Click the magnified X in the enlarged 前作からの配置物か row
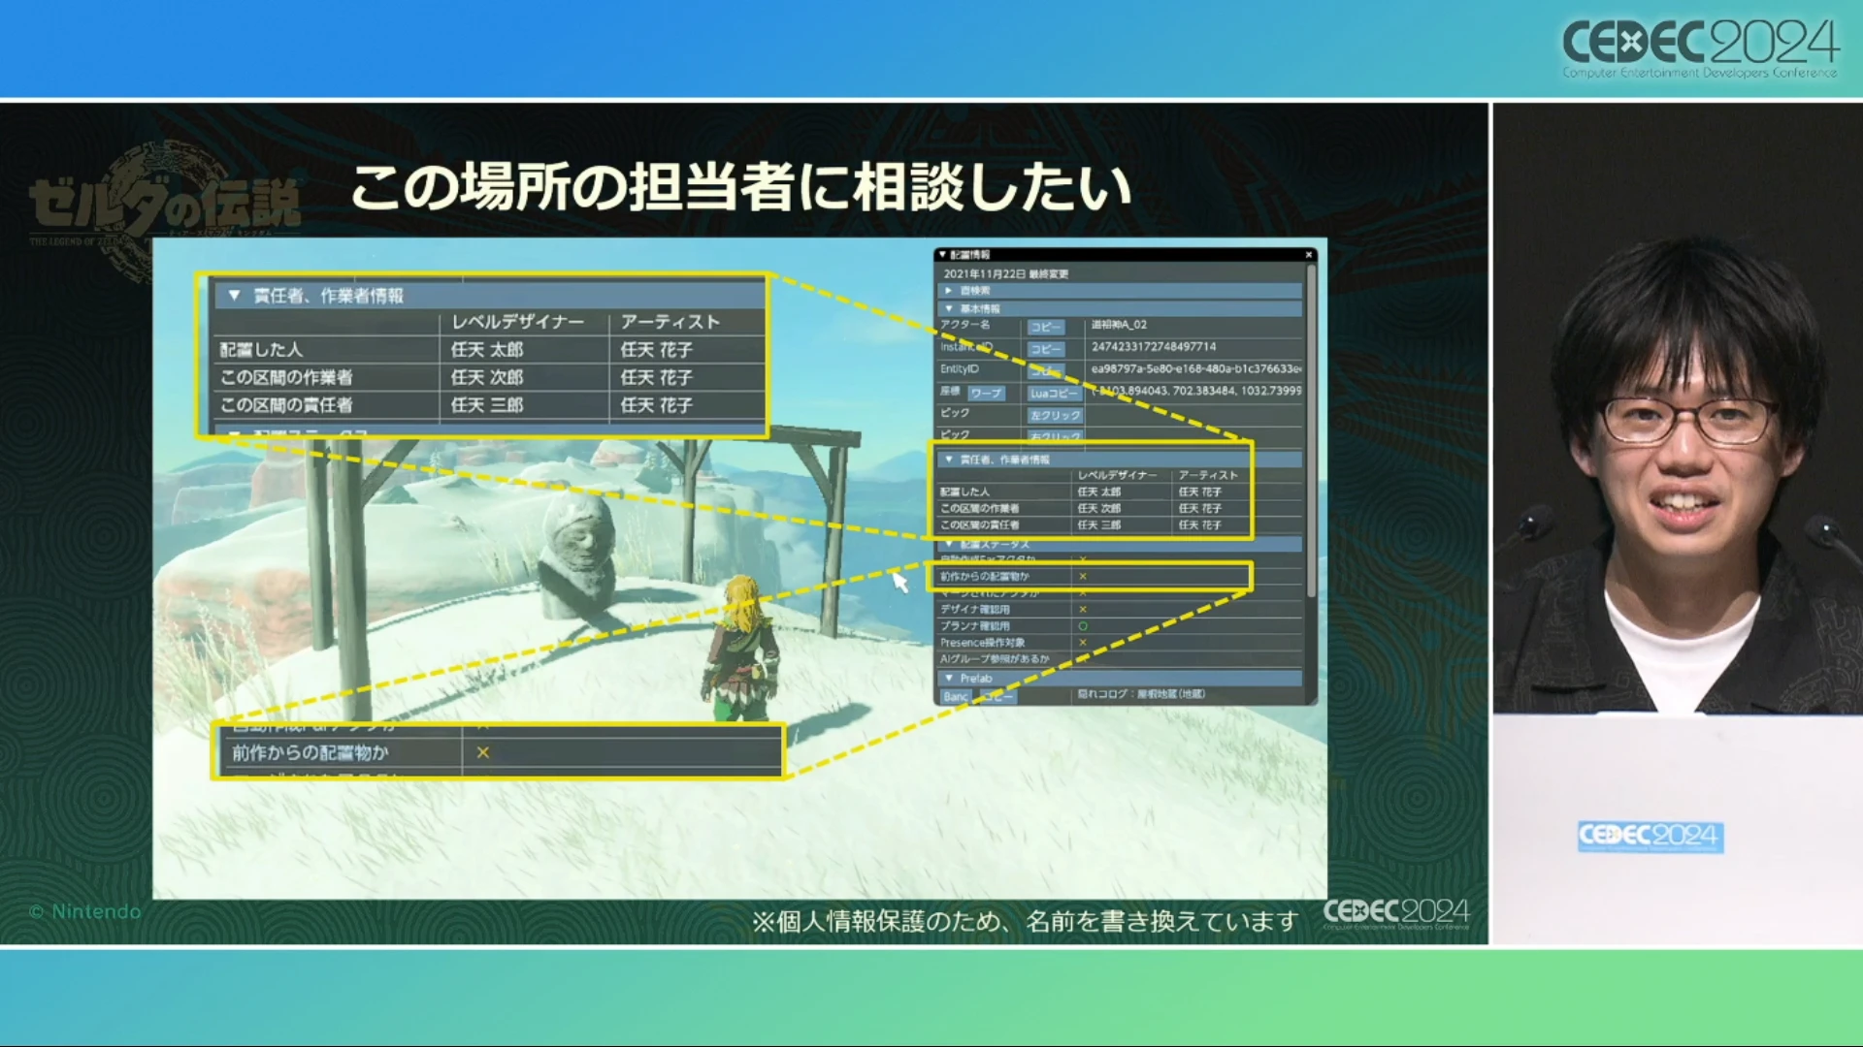The width and height of the screenshot is (1863, 1047). 482,753
